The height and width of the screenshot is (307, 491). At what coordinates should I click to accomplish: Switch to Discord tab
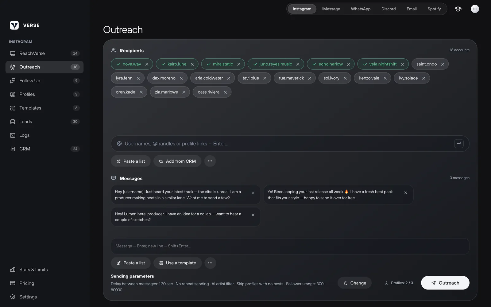389,9
